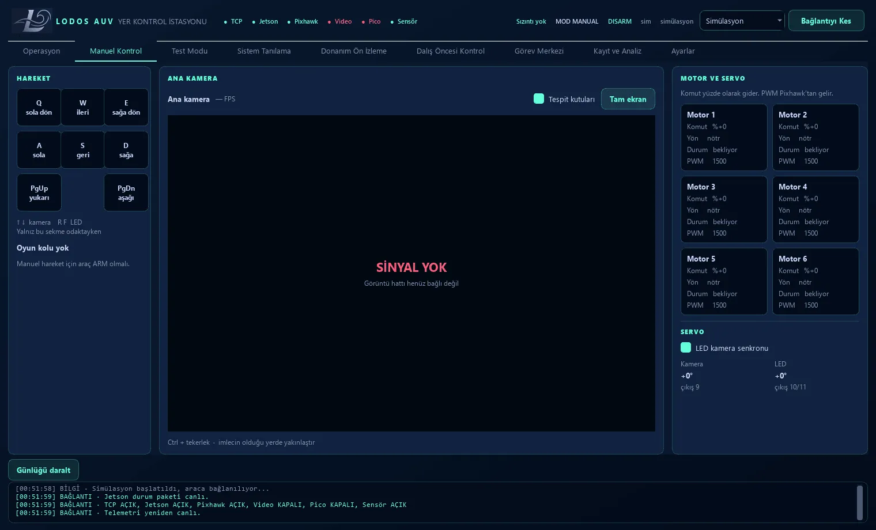Open the Simülasyon mode dropdown

742,21
